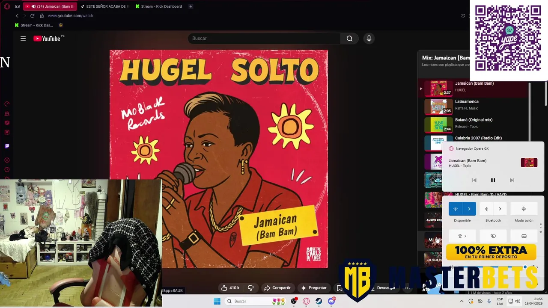Click the padlock site info icon
This screenshot has height=308, width=548.
point(42,16)
